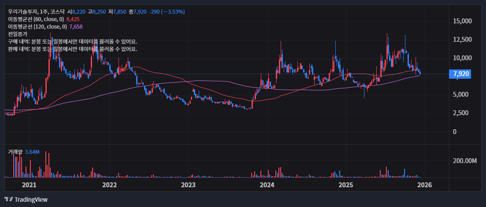Screen dimensions: 486x207
Task: Click the 8,425 moving average value
Action: coord(73,19)
